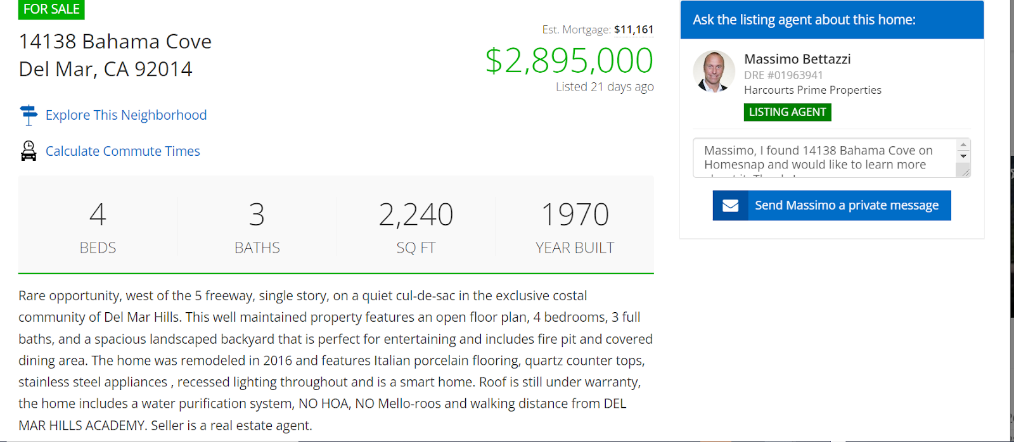1014x442 pixels.
Task: Open the Explore This Neighborhood link
Action: point(126,115)
